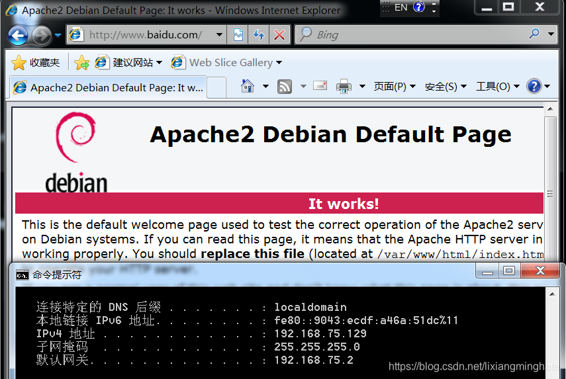Click the 'replace this file' bold text

(252, 254)
